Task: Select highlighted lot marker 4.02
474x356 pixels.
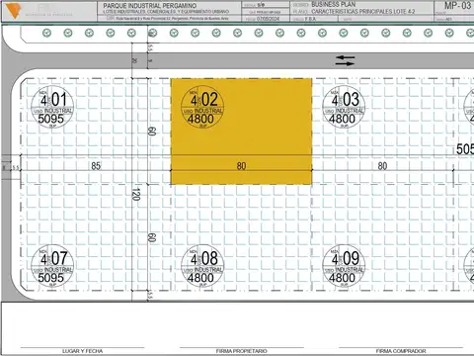Action: 202,107
